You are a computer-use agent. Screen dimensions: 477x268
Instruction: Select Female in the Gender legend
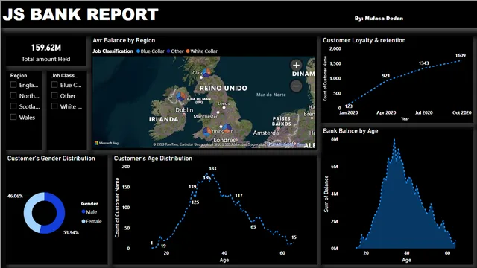click(92, 221)
